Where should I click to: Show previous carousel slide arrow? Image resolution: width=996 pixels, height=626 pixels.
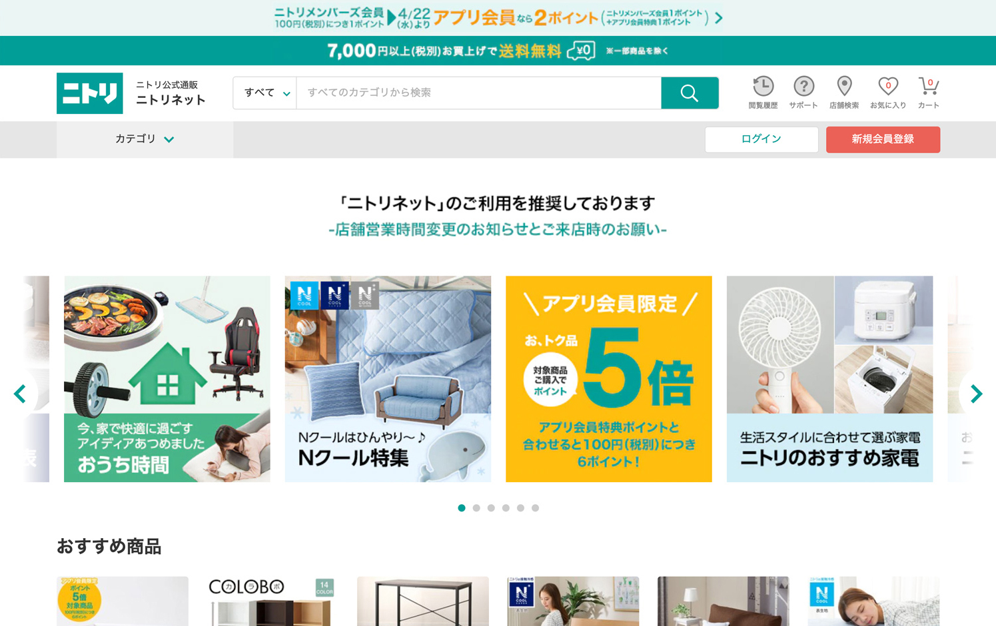pos(20,394)
